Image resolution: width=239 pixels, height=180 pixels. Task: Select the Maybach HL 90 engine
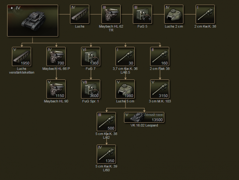56,89
